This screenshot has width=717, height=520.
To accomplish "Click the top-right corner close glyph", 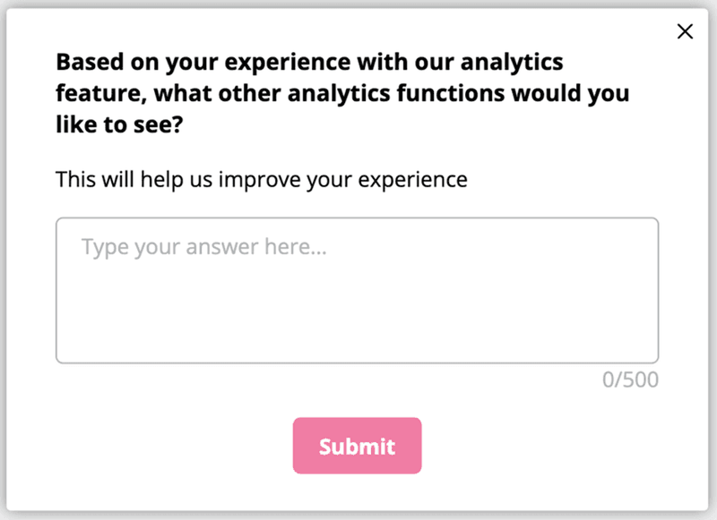I will (685, 30).
